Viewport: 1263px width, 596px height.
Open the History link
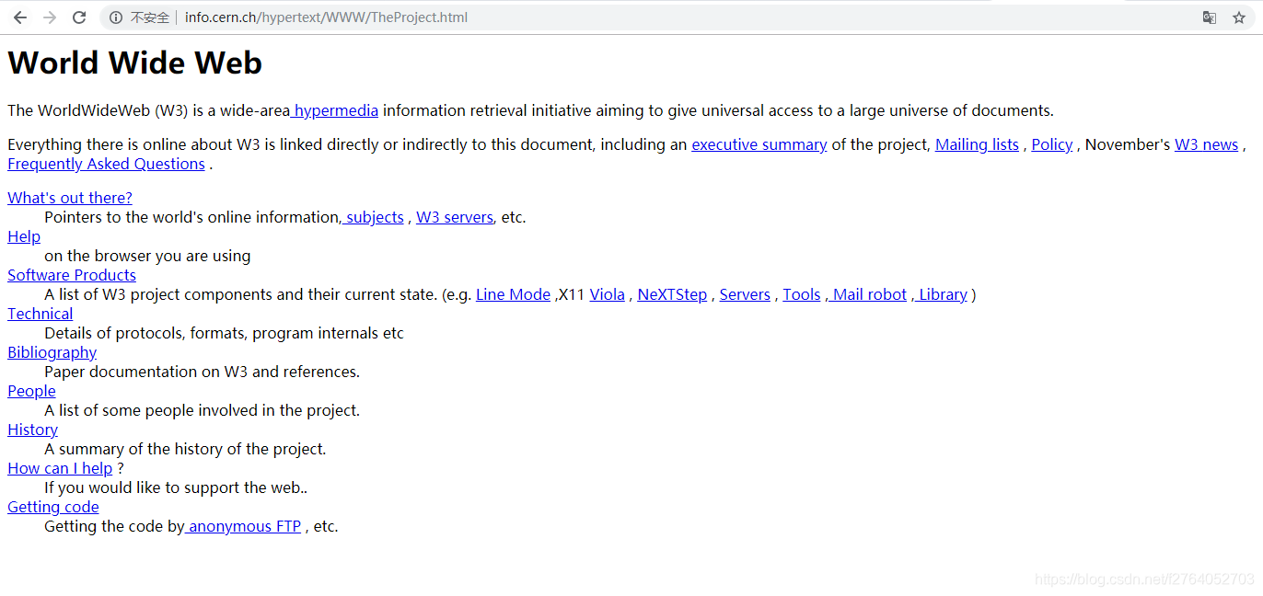32,430
